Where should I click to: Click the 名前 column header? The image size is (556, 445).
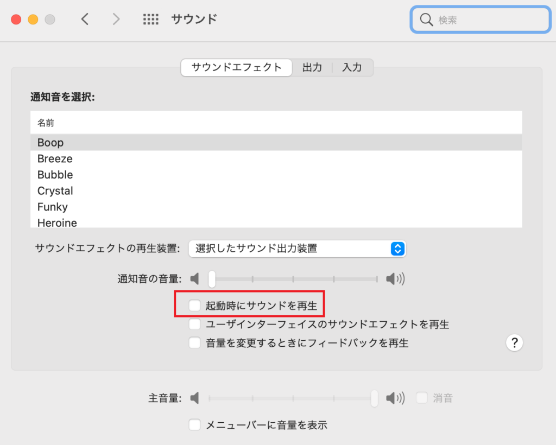coord(276,123)
